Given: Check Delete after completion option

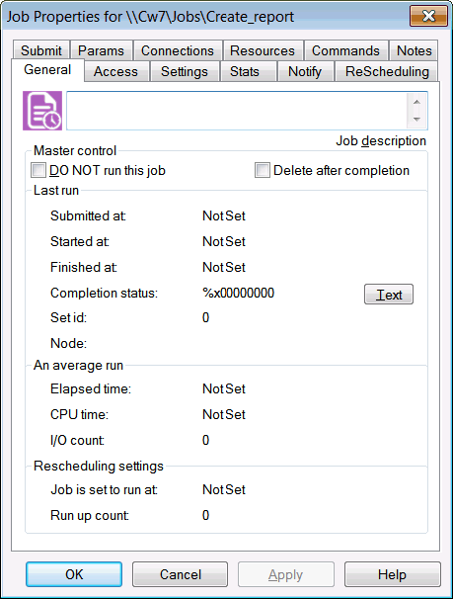Looking at the screenshot, I should (x=263, y=170).
